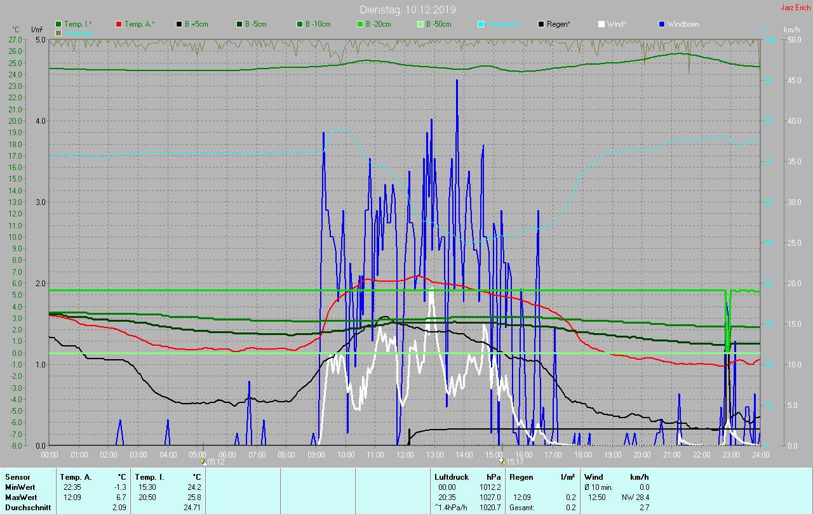Click the black Regen legend square
Screen dimensions: 813x514
tap(541, 24)
